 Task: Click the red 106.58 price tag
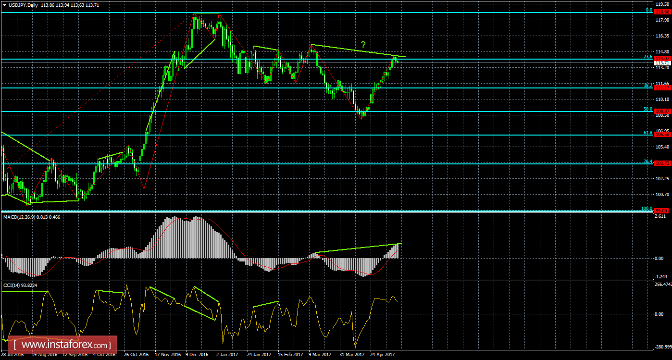[x=662, y=135]
